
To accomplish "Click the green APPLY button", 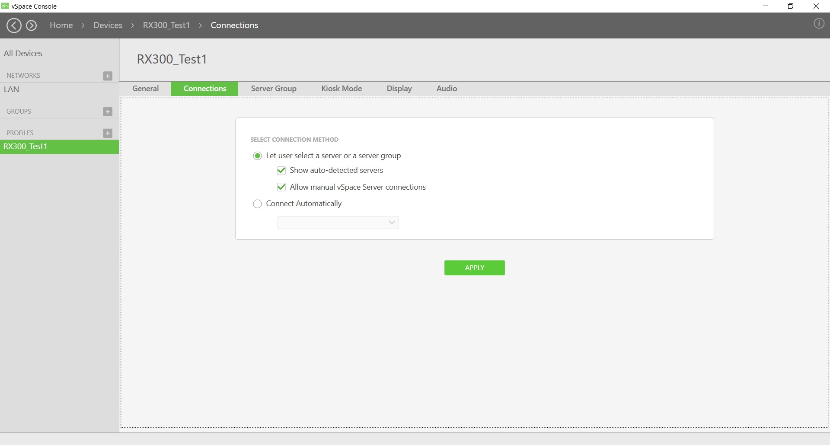I will 475,268.
